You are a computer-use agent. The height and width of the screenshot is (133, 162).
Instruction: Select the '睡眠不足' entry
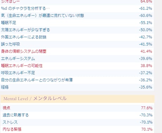[8, 23]
